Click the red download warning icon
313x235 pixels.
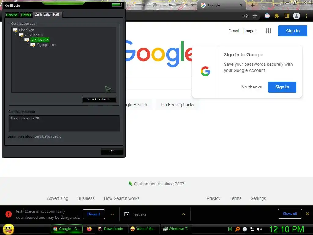[9, 214]
